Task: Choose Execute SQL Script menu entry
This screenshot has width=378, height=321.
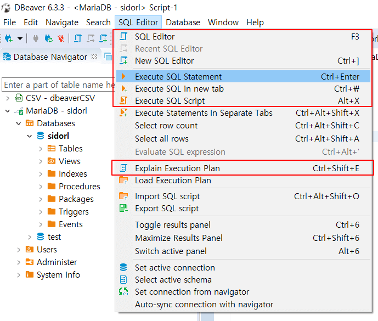Action: [x=243, y=100]
